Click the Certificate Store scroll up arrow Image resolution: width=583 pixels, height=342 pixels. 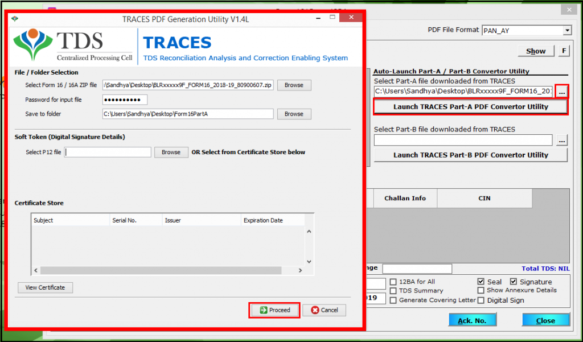tap(309, 231)
